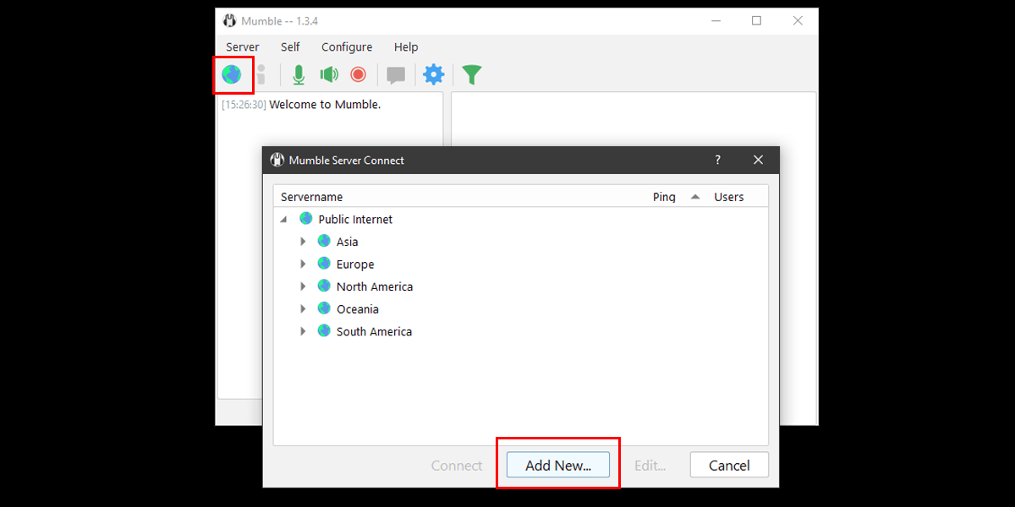1015x507 pixels.
Task: Expand the Asia server list
Action: tap(303, 242)
